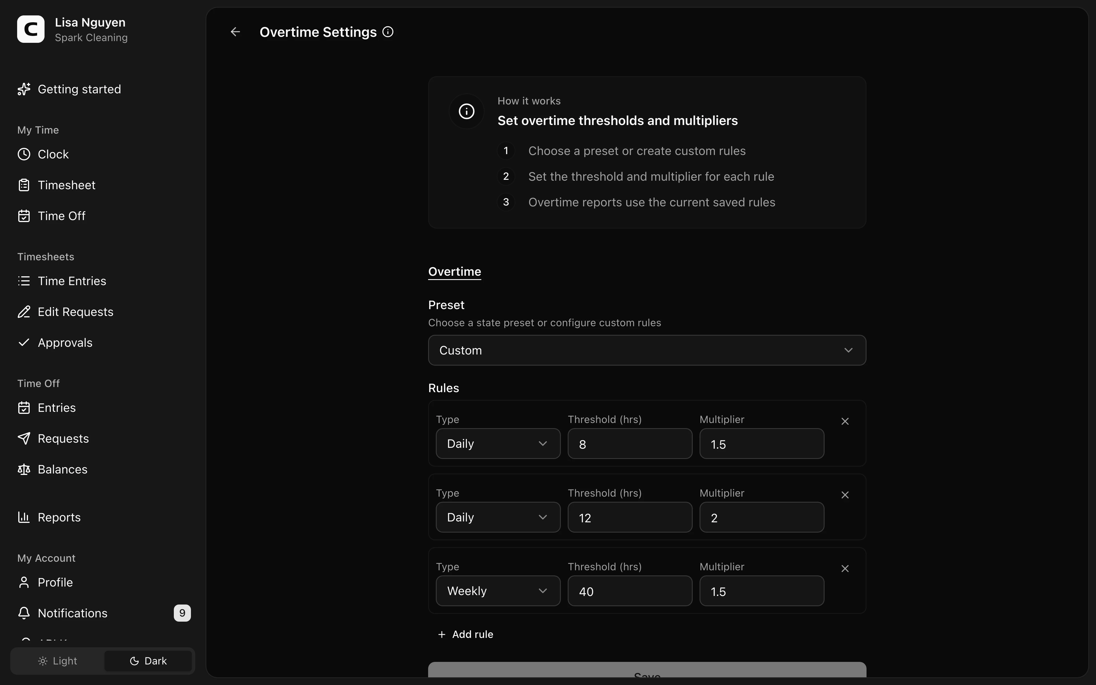This screenshot has height=685, width=1096.
Task: Go to Getting started page
Action: 79,89
